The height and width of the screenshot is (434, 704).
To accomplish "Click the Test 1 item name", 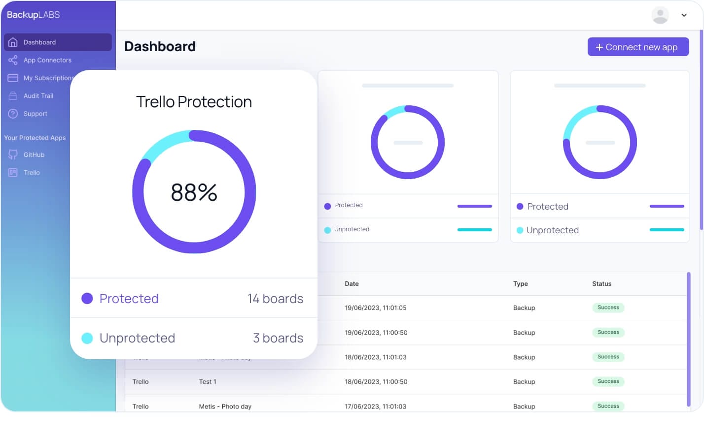I will click(208, 382).
